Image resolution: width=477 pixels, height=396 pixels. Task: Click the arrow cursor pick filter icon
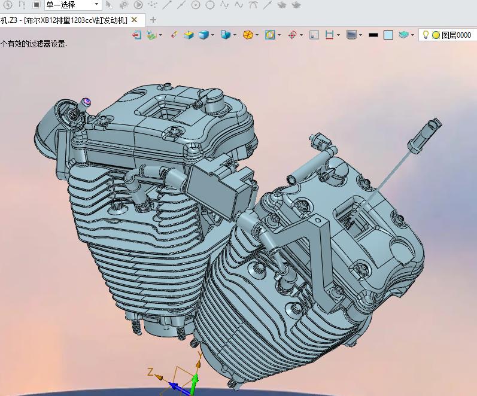coord(109,5)
